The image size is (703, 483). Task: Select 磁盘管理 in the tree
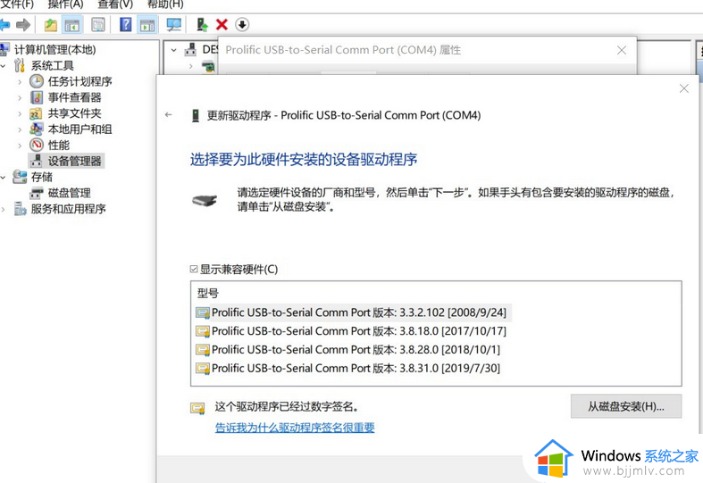[69, 193]
